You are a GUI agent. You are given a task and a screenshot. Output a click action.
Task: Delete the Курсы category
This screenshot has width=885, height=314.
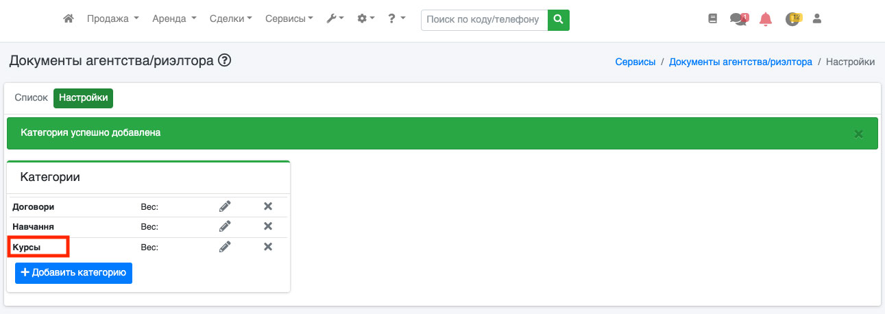point(268,247)
